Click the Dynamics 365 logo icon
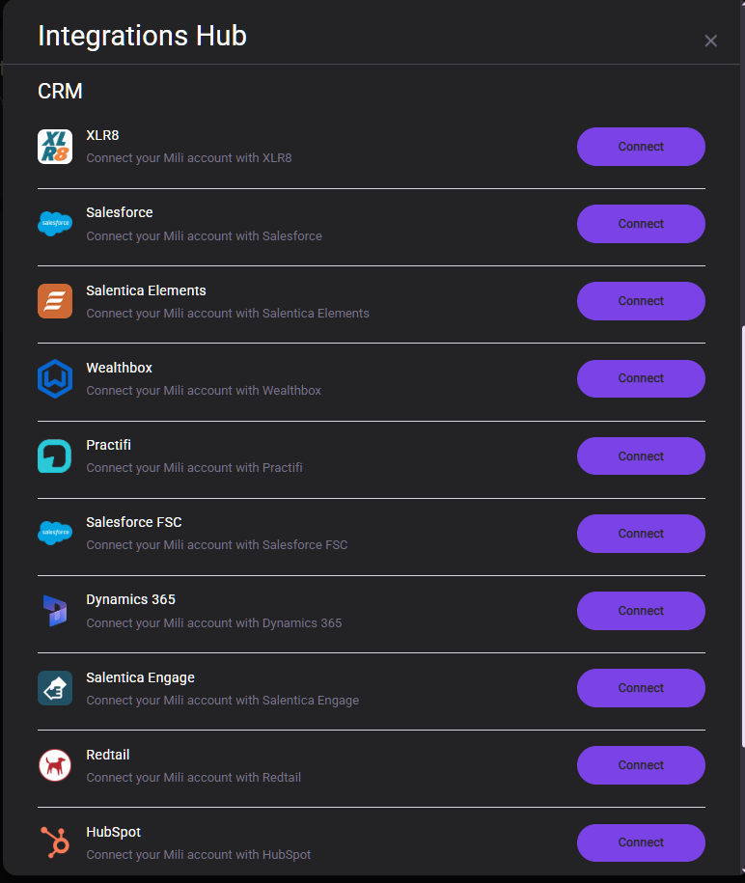The height and width of the screenshot is (883, 745). tap(55, 611)
